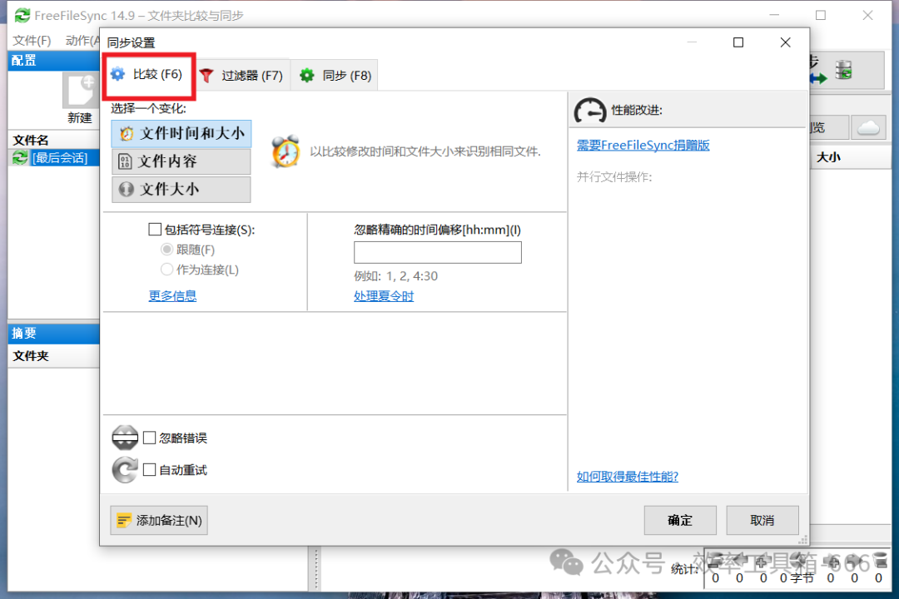Enable the 忽略错误 checkbox

click(x=150, y=438)
